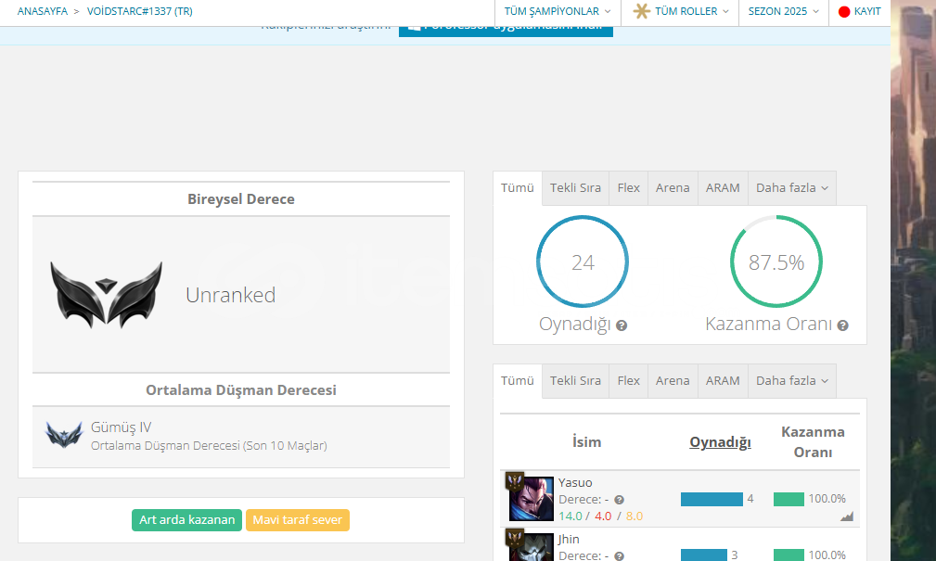Click the help icon next to Oynadığı
The image size is (936, 561).
[x=622, y=325]
